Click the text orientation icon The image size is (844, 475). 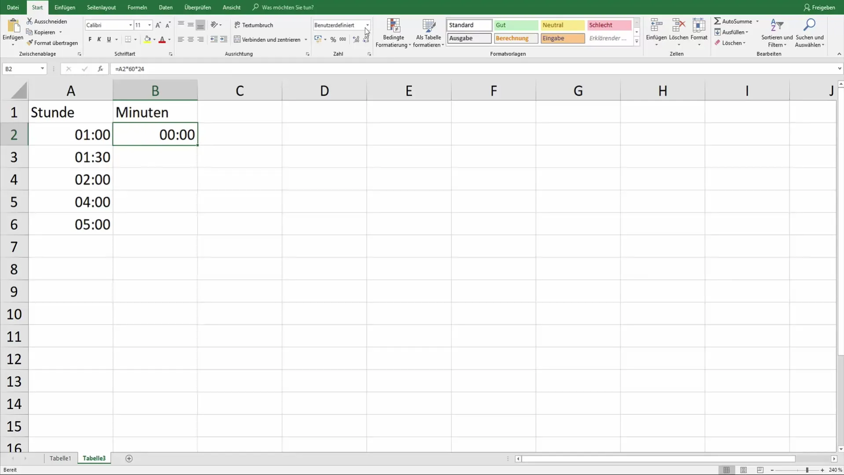214,25
